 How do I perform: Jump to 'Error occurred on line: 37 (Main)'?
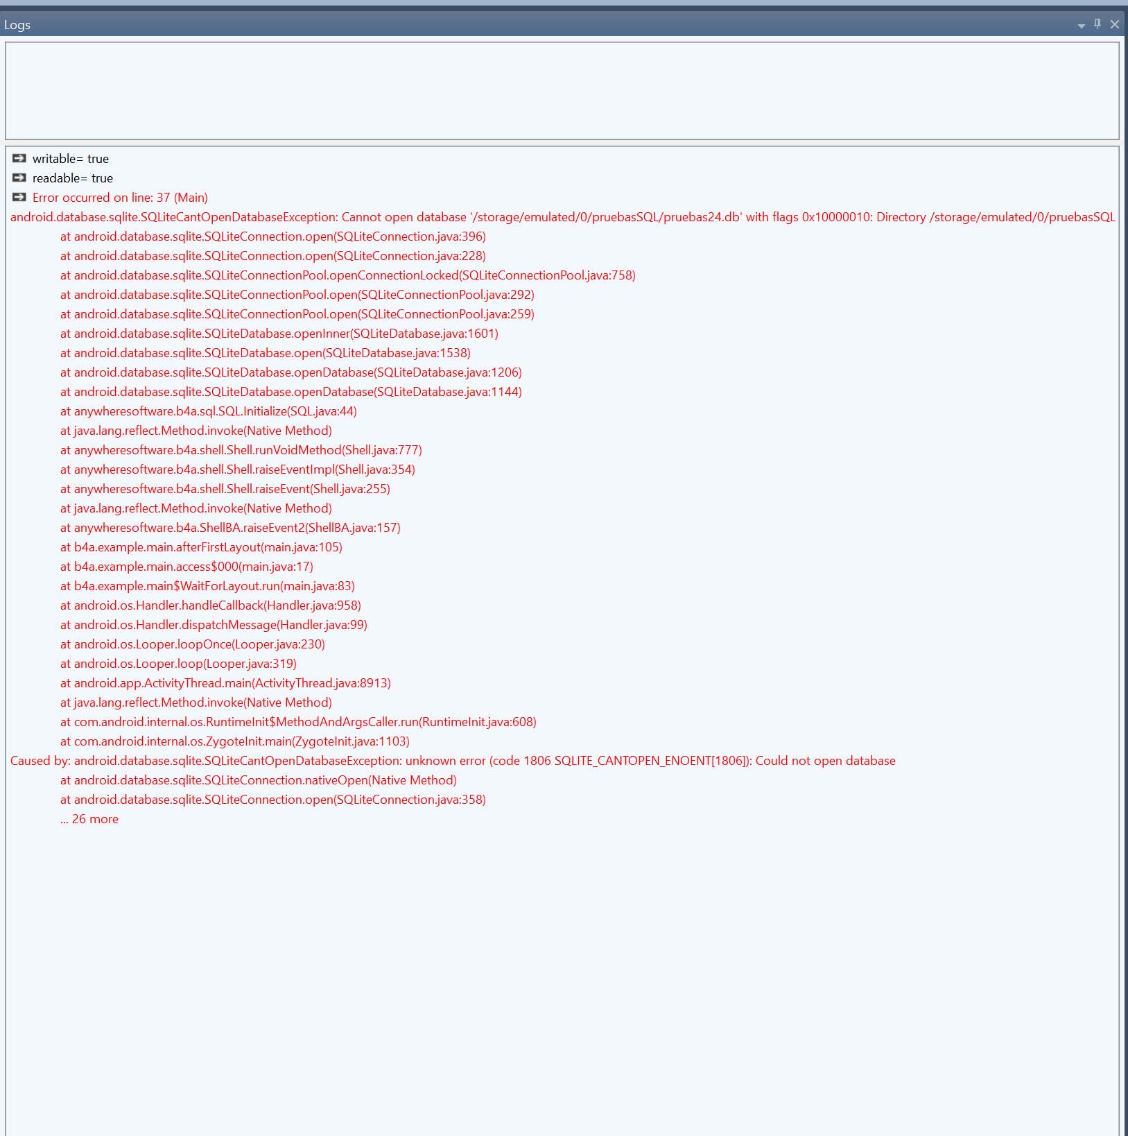tap(120, 198)
